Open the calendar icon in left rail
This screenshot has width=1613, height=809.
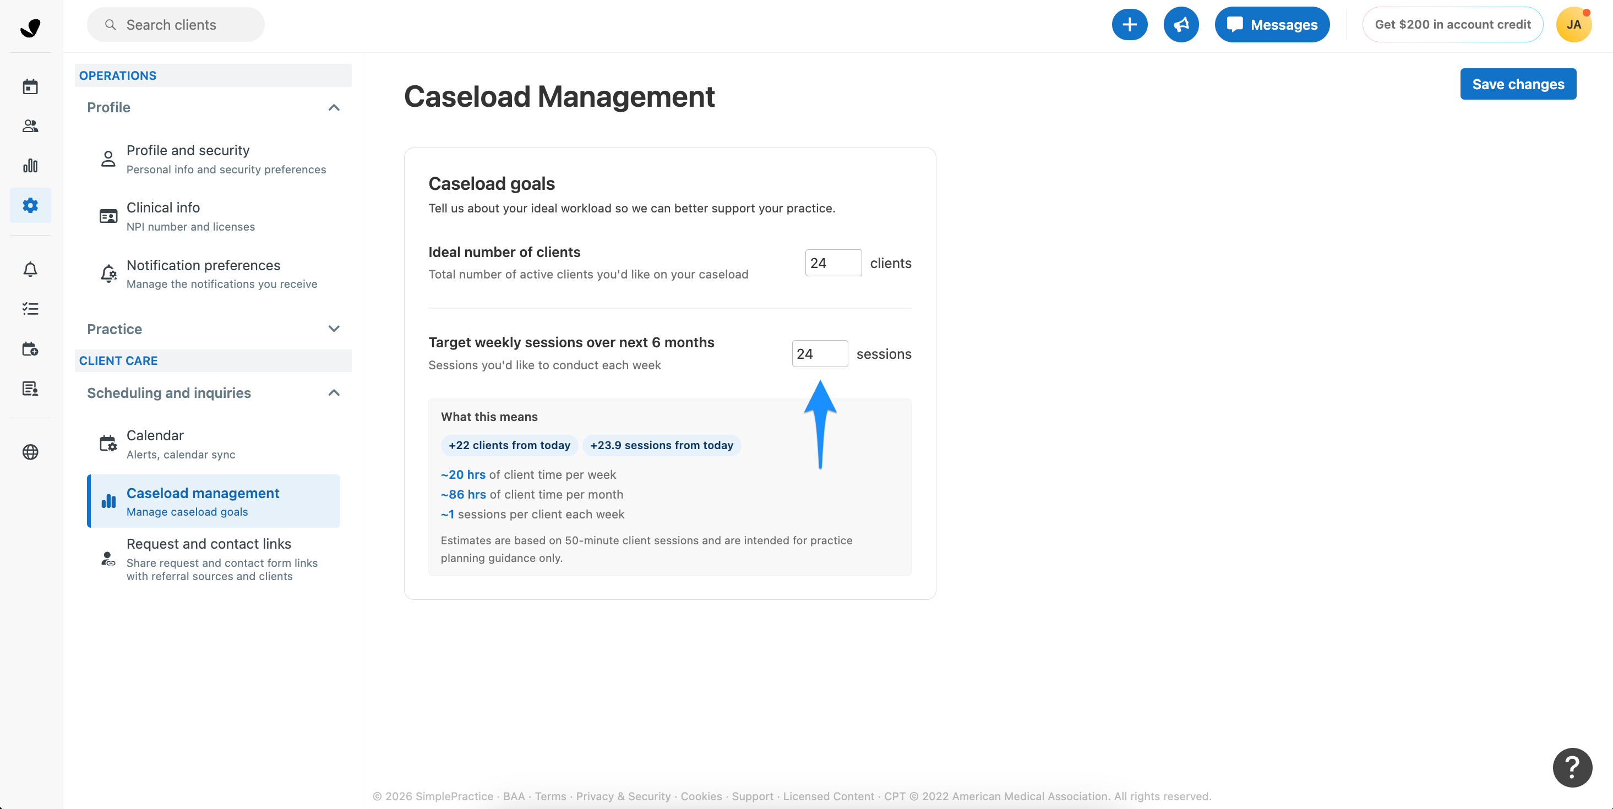30,86
